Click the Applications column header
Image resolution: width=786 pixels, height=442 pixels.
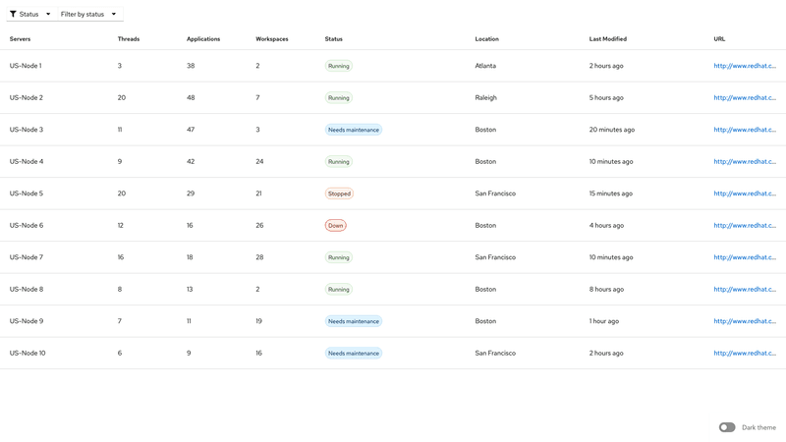tap(203, 39)
